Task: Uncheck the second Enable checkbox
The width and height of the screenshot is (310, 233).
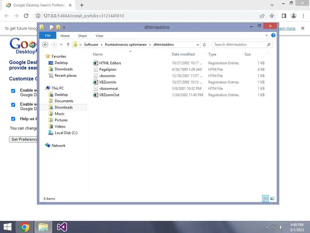Action: (x=13, y=105)
